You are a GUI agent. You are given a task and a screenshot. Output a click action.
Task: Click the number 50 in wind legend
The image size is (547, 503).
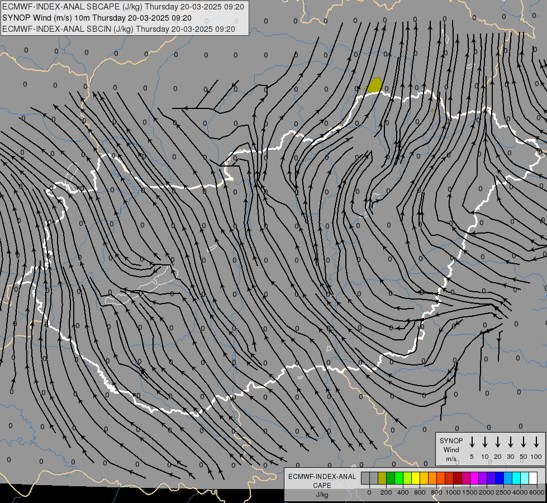(524, 457)
